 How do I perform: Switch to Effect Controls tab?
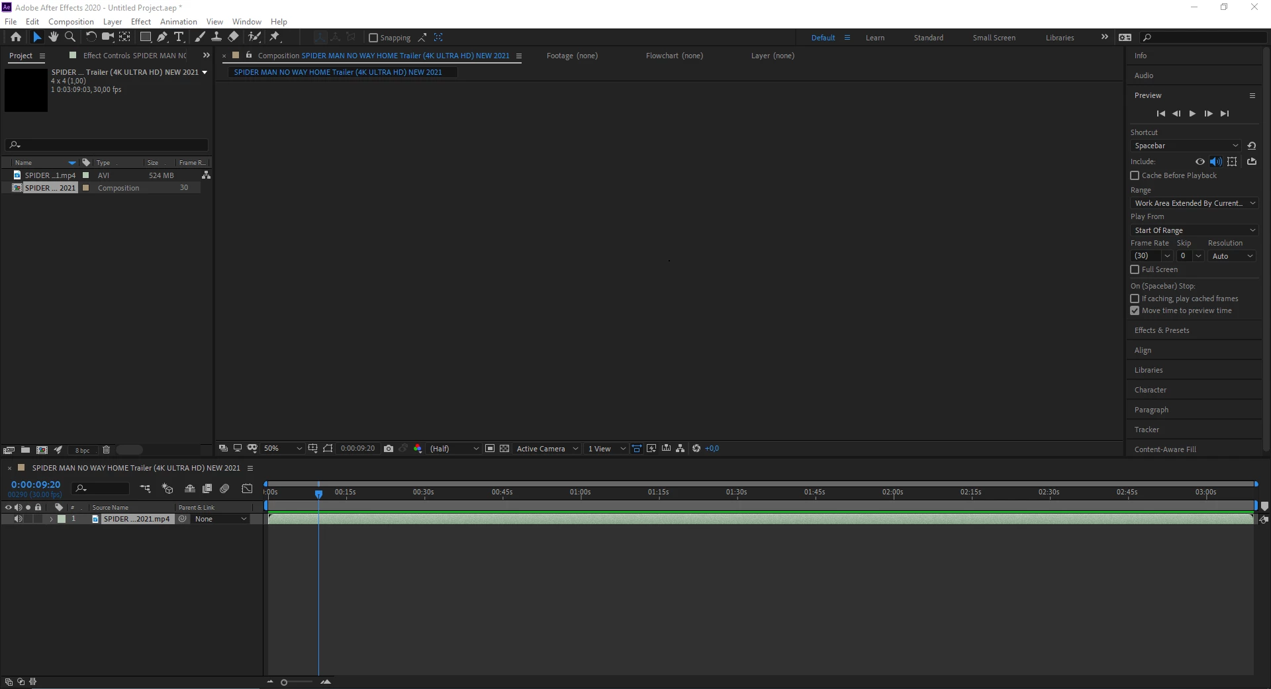[x=134, y=56]
